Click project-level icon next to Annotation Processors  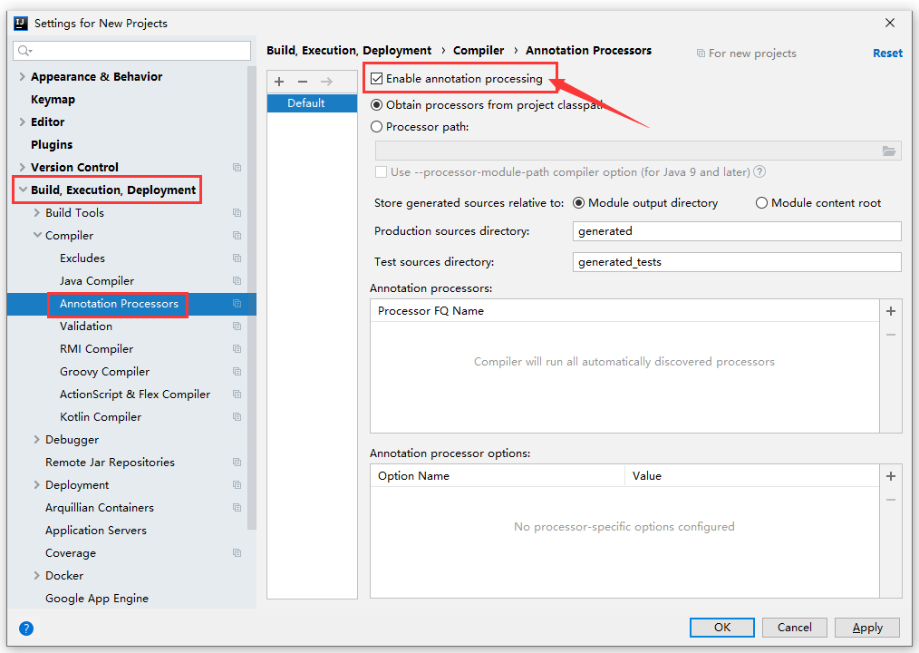click(x=237, y=304)
